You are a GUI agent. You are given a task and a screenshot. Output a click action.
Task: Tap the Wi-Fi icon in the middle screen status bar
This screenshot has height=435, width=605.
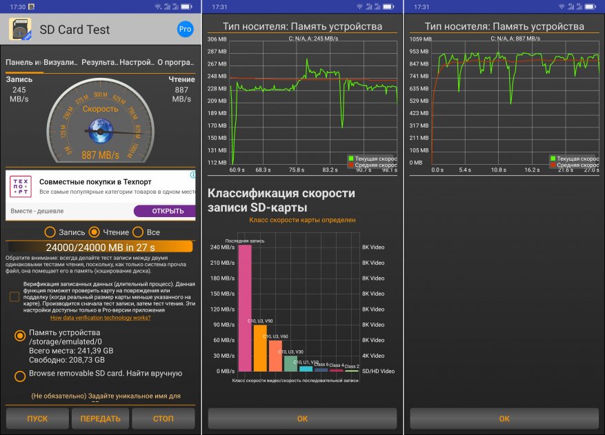[x=359, y=7]
